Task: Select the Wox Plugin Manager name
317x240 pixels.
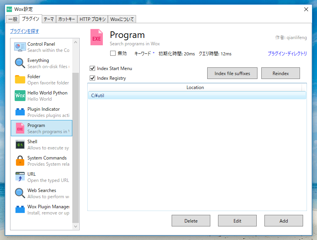Action: (48, 207)
